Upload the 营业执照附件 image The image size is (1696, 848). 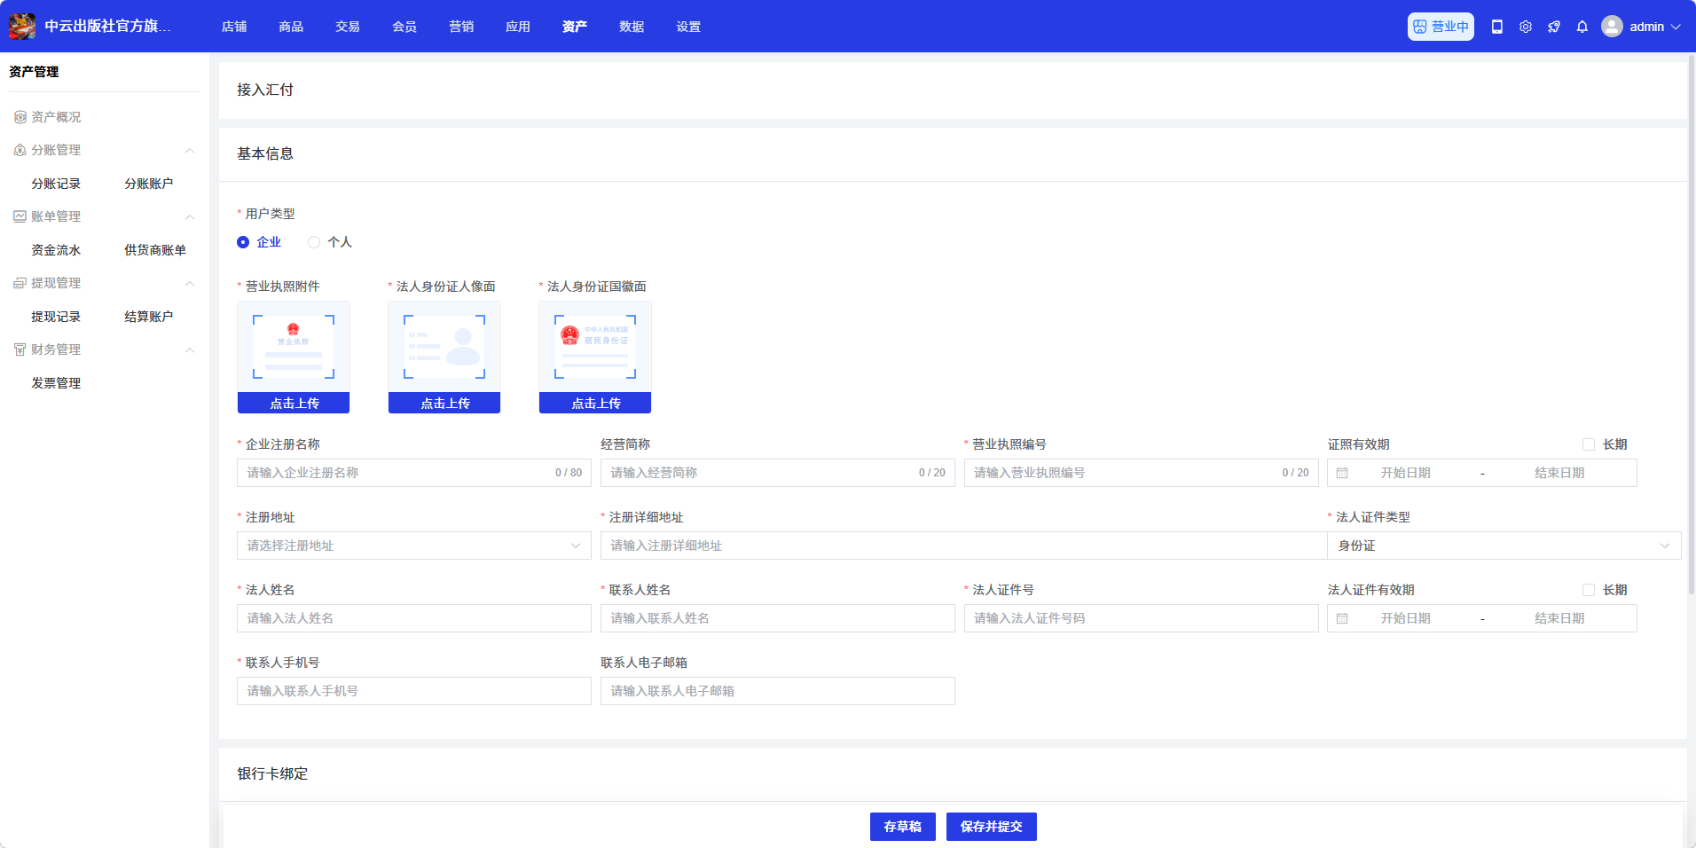[294, 403]
